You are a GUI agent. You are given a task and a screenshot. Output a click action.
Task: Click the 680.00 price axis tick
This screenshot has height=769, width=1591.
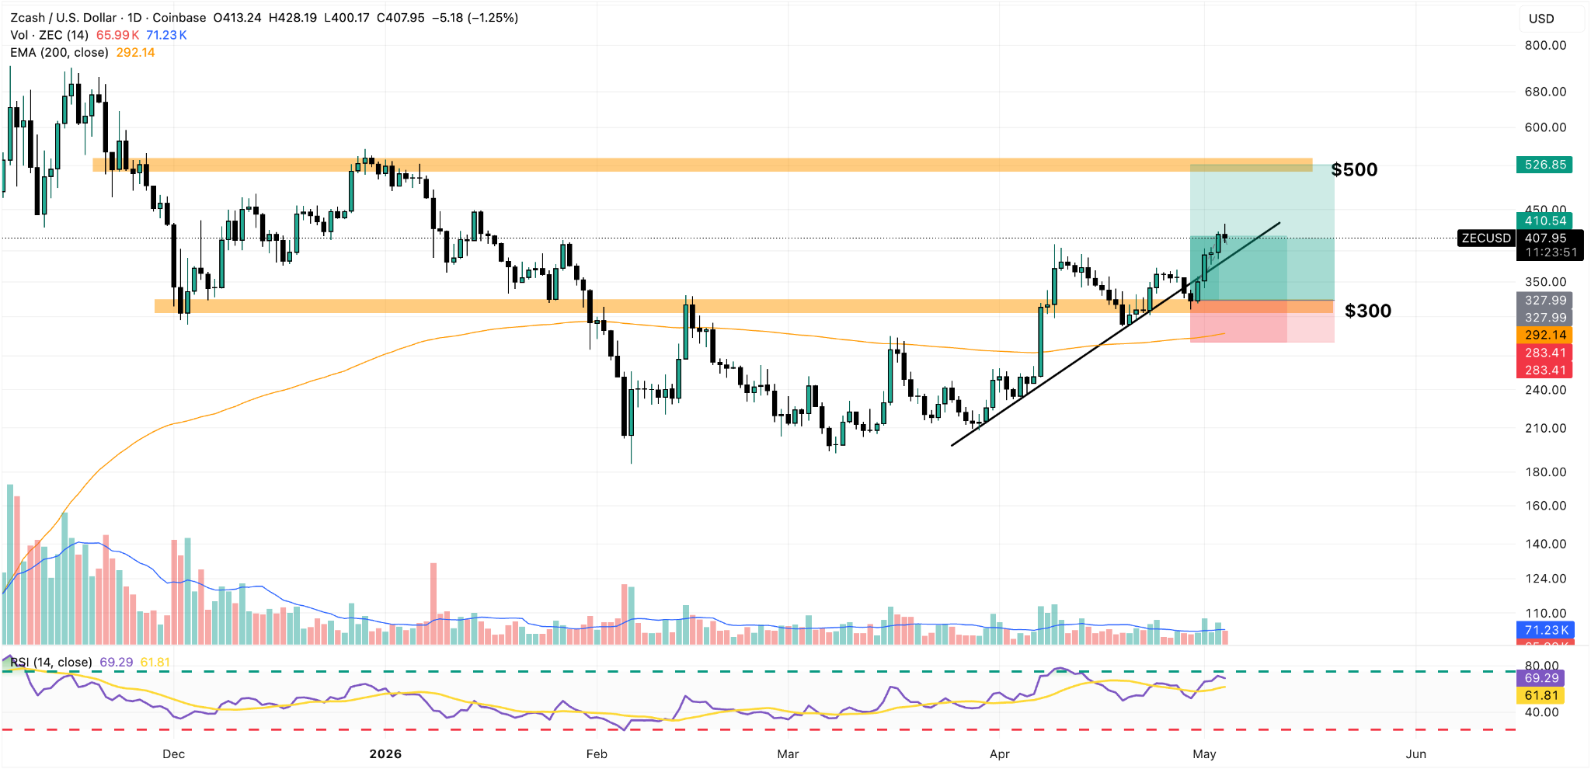pos(1545,91)
